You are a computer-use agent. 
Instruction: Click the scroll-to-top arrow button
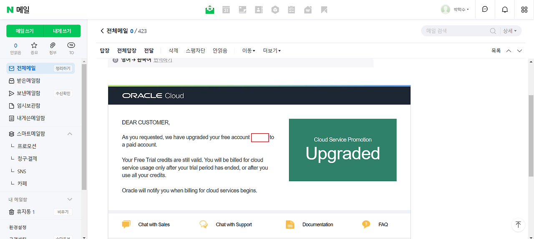coord(518,224)
